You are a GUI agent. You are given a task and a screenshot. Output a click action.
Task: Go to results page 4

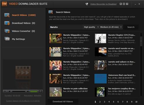[x=109, y=102]
